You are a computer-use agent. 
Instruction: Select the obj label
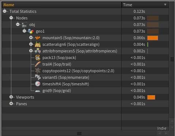32,25
